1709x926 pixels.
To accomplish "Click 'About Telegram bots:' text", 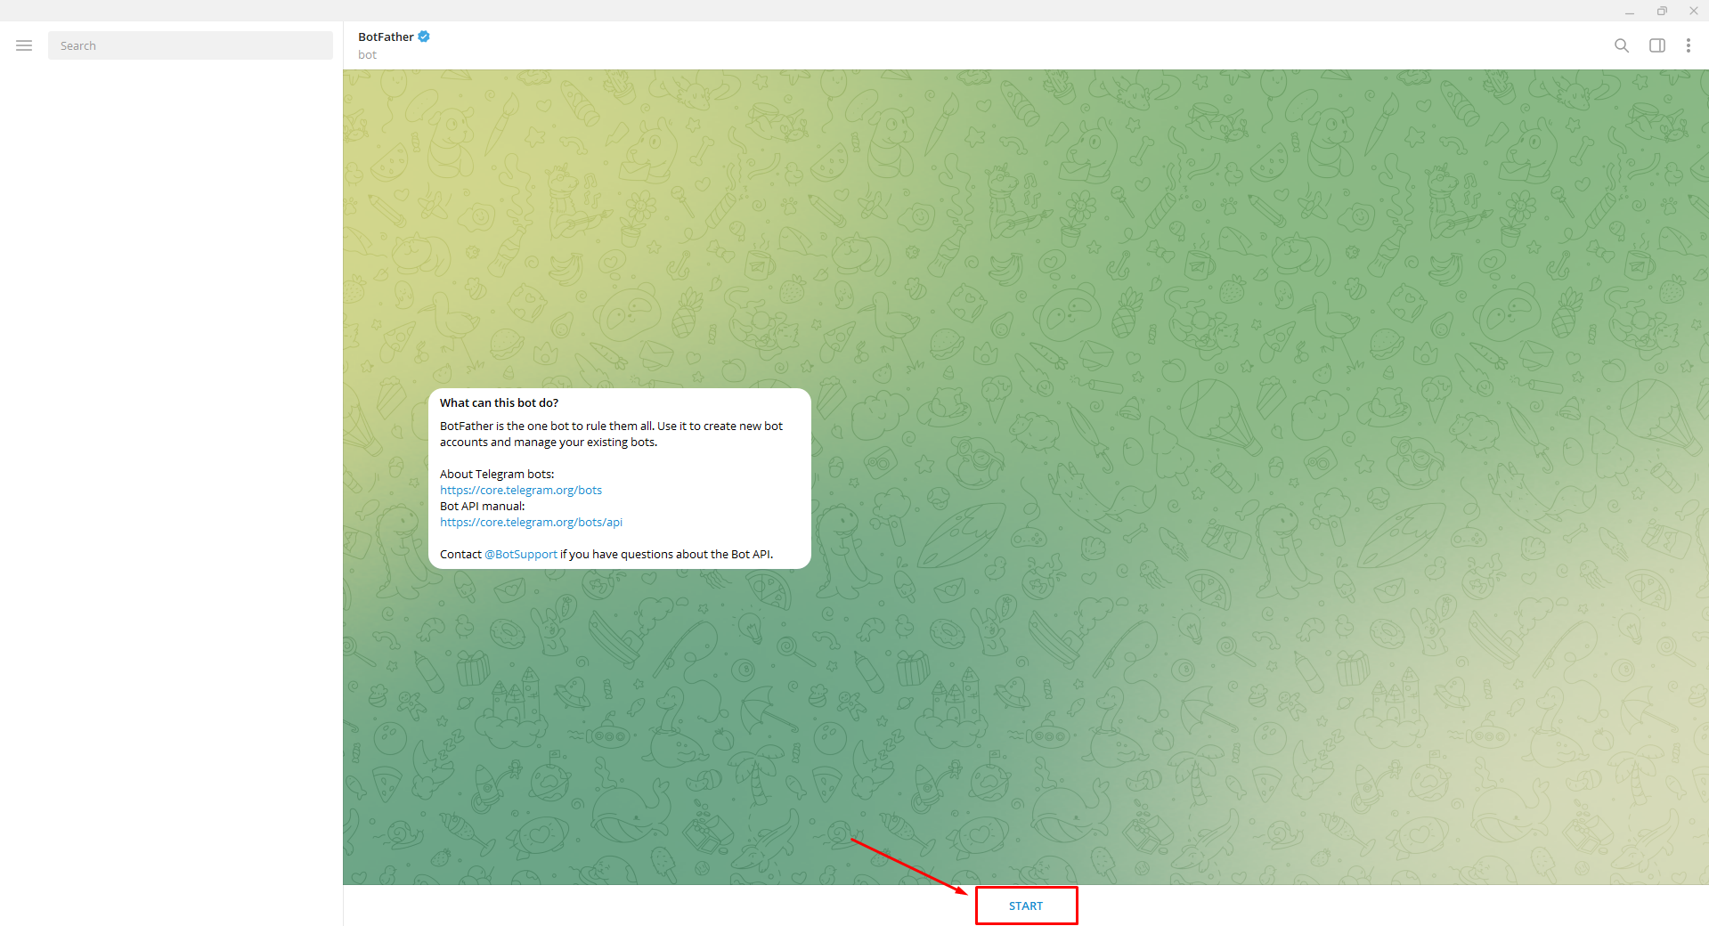I will tap(497, 474).
